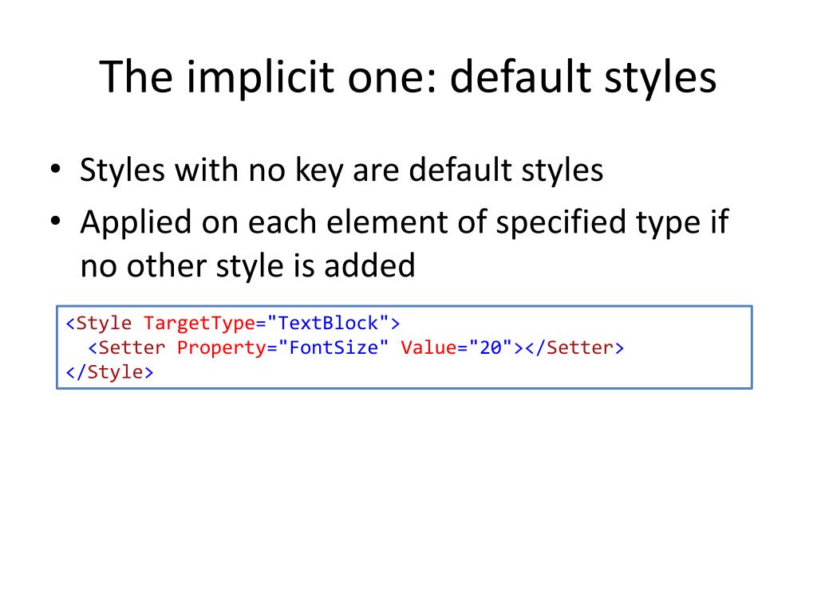Screen dimensions: 817x612
Task: Click the code line <Style TargetType="TextBlock">
Action: tap(232, 324)
